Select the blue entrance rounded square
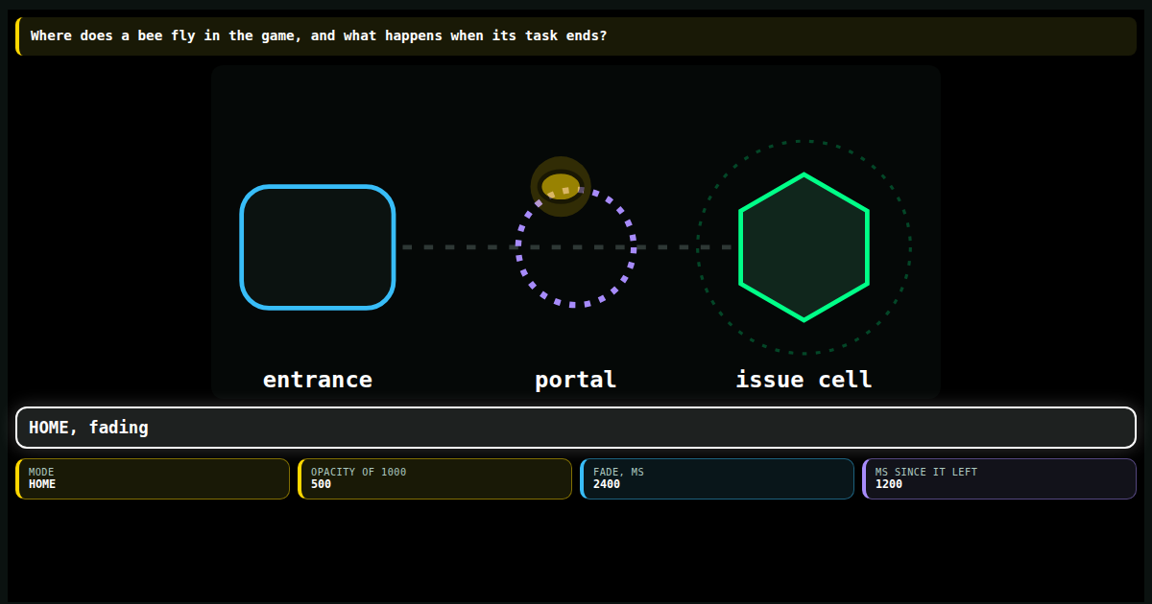Screen dimensions: 1152x604 pyautogui.click(x=318, y=247)
